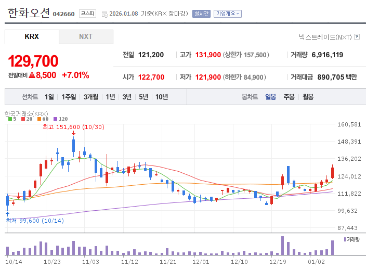The image size is (366, 268).
Task: Click the orange 60-day moving average legend swatch
Action: tap(39, 119)
